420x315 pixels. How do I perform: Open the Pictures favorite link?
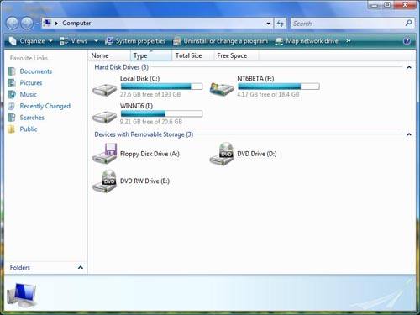coord(31,83)
